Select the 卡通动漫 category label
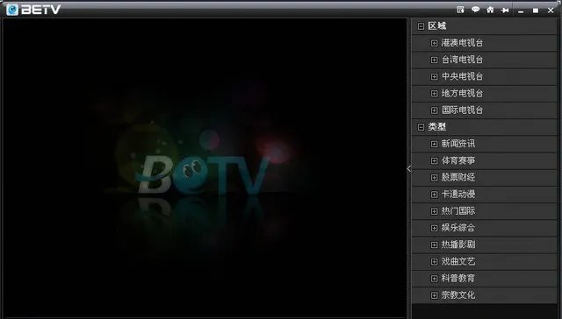Viewport: 562px width, 319px height. pyautogui.click(x=458, y=195)
